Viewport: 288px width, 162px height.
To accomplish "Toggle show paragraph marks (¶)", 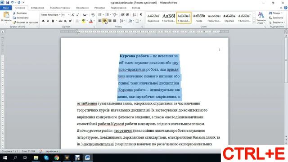I will (x=141, y=15).
